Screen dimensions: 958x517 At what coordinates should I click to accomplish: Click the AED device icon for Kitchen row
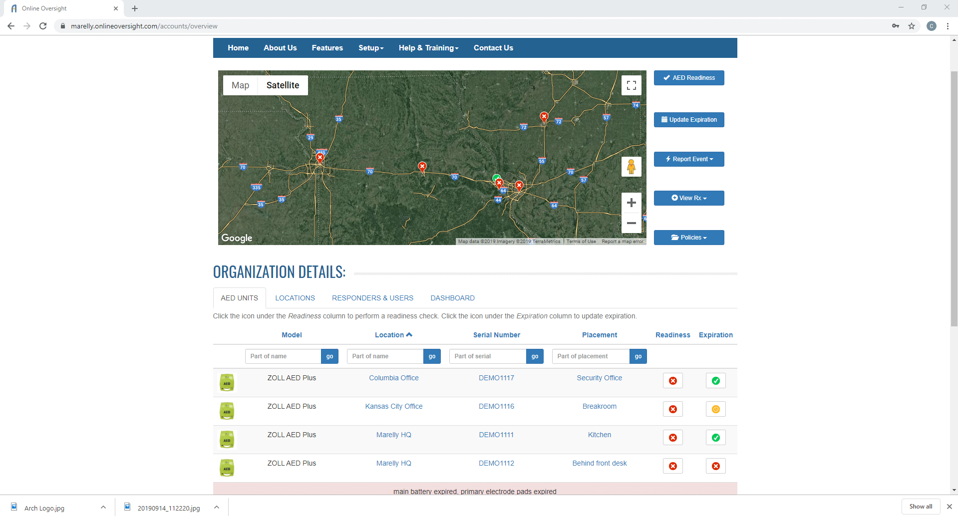[x=227, y=439]
